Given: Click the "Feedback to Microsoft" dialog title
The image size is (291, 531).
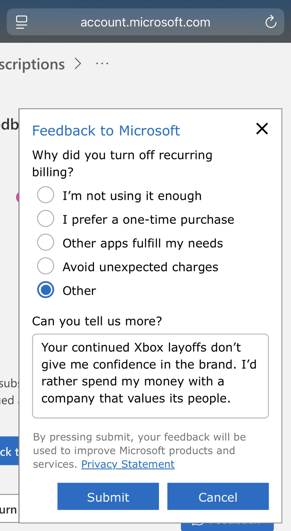Looking at the screenshot, I should [x=106, y=131].
